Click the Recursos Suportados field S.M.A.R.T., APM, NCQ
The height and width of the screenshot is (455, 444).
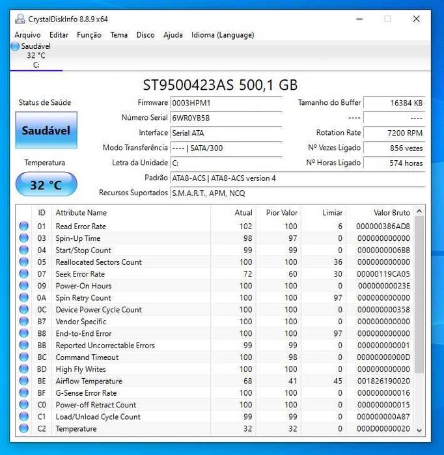298,193
